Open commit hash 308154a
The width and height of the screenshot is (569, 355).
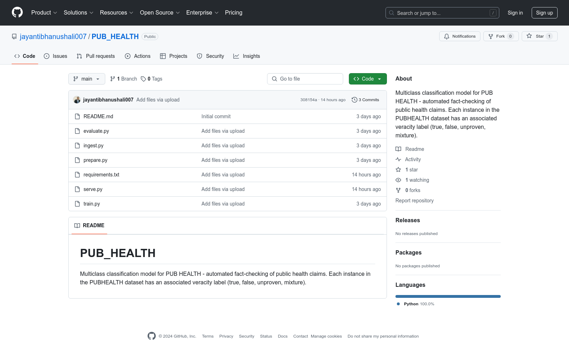tap(309, 100)
